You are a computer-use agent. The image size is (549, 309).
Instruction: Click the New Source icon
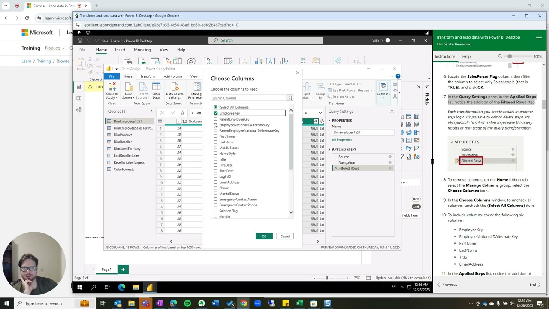pyautogui.click(x=128, y=87)
